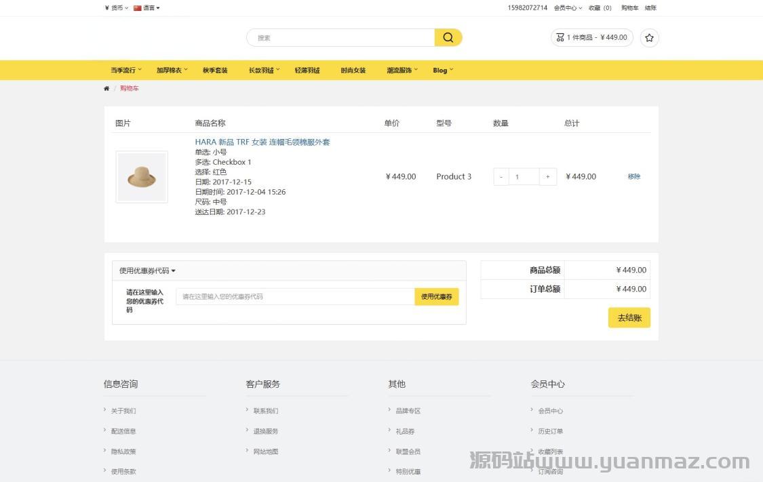763x482 pixels.
Task: Click the home icon in breadcrumb
Action: tap(106, 89)
